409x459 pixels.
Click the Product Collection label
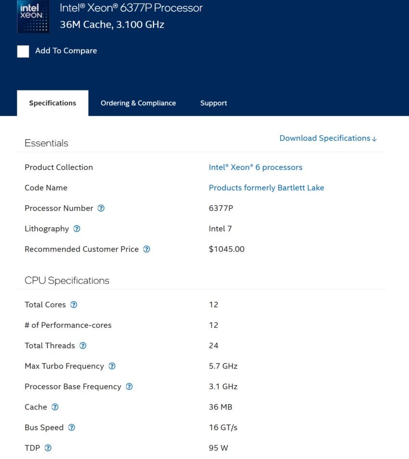59,167
